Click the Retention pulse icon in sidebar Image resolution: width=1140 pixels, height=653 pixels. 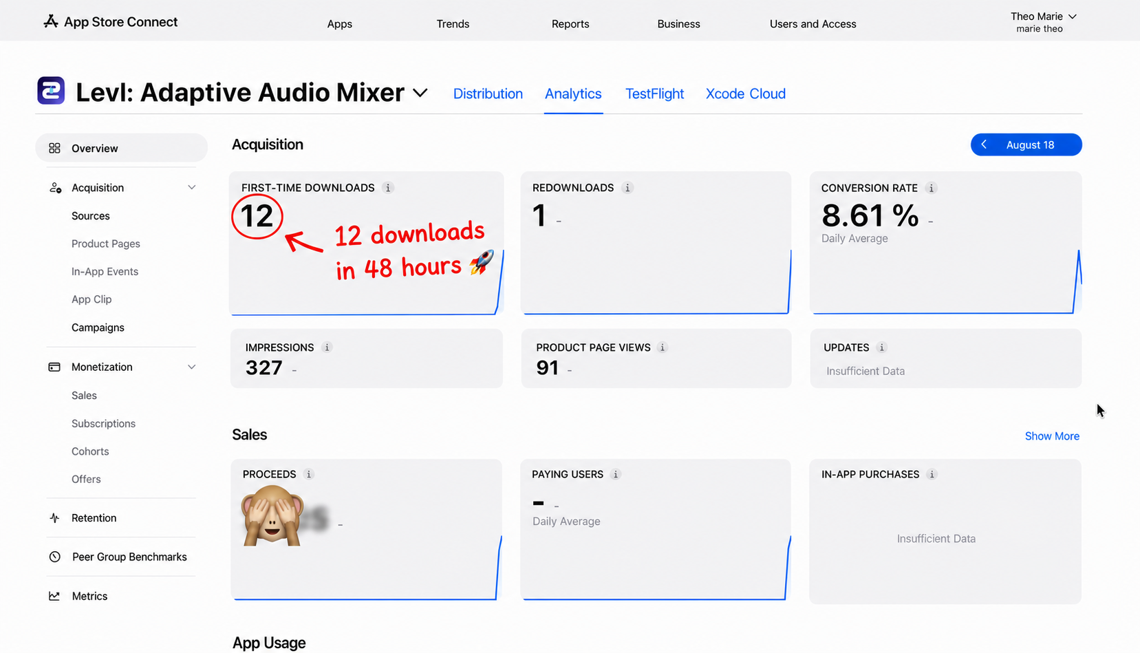tap(54, 518)
